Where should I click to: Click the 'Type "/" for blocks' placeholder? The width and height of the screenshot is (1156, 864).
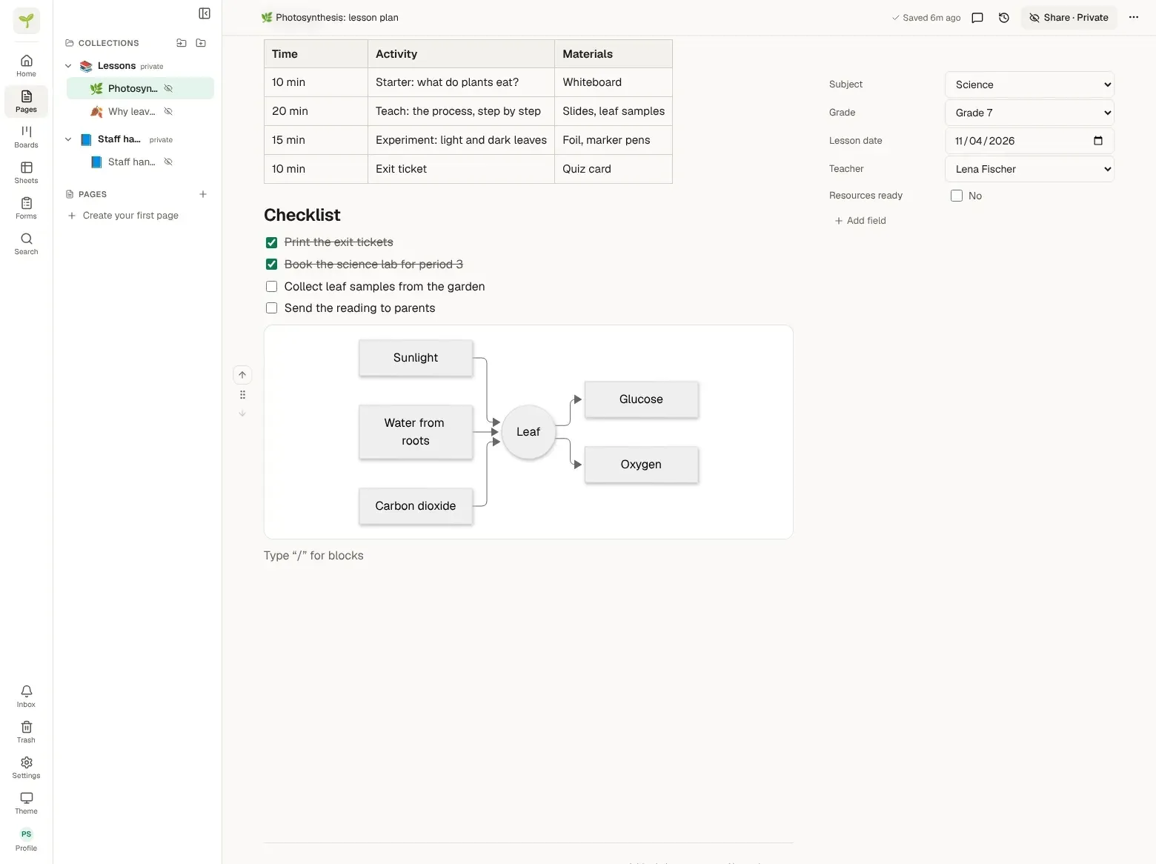(x=313, y=556)
